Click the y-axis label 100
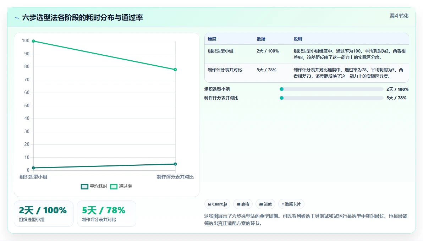The image size is (423, 241). [26, 41]
